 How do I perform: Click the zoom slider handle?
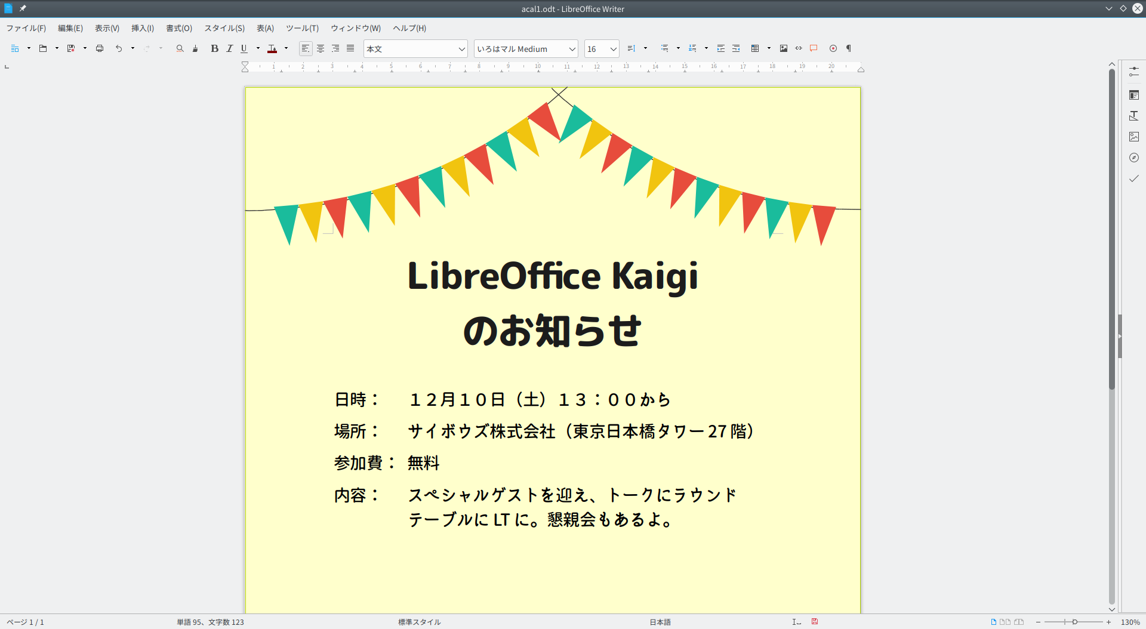pos(1075,622)
